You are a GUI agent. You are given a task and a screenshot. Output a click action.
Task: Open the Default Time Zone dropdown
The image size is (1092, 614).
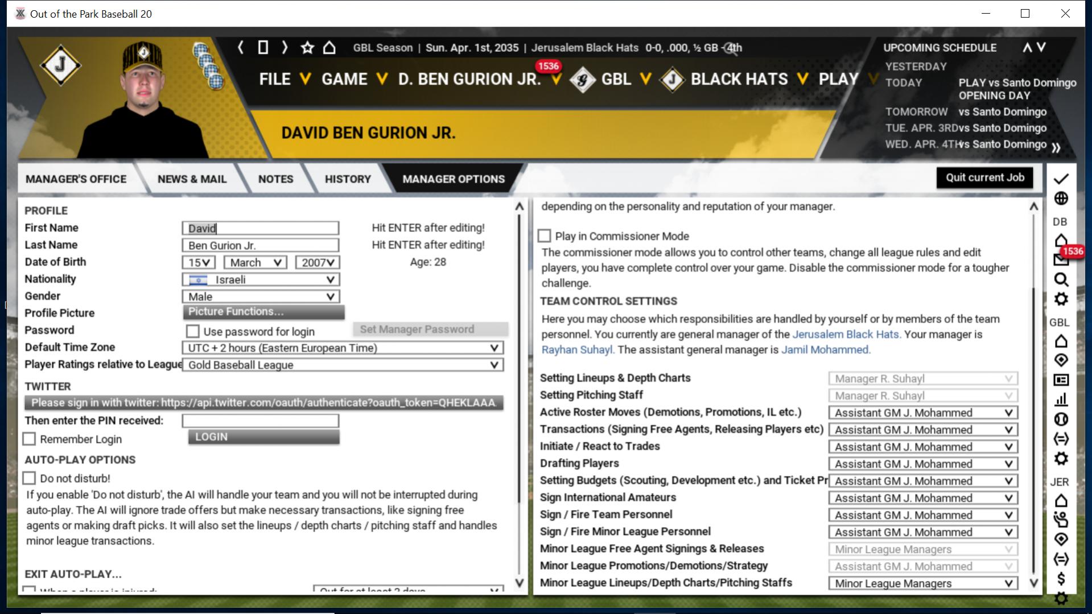click(x=343, y=348)
